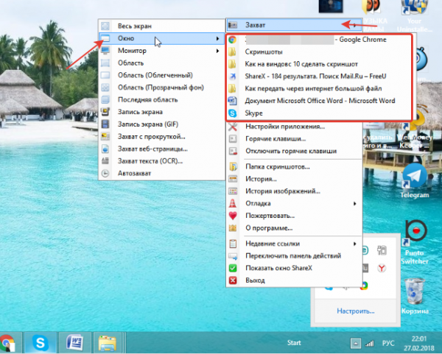
Task: Open История menu entry
Action: click(294, 179)
